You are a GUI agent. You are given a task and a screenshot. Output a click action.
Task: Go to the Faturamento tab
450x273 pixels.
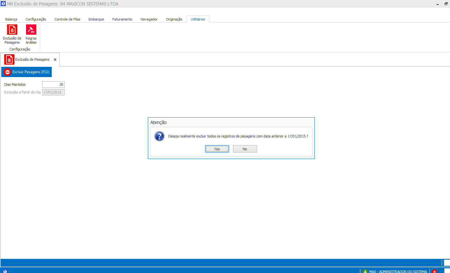122,19
